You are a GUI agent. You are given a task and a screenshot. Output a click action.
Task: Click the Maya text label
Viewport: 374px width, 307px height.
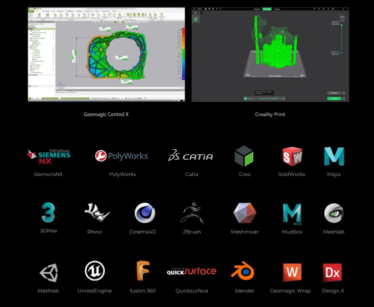coord(333,174)
